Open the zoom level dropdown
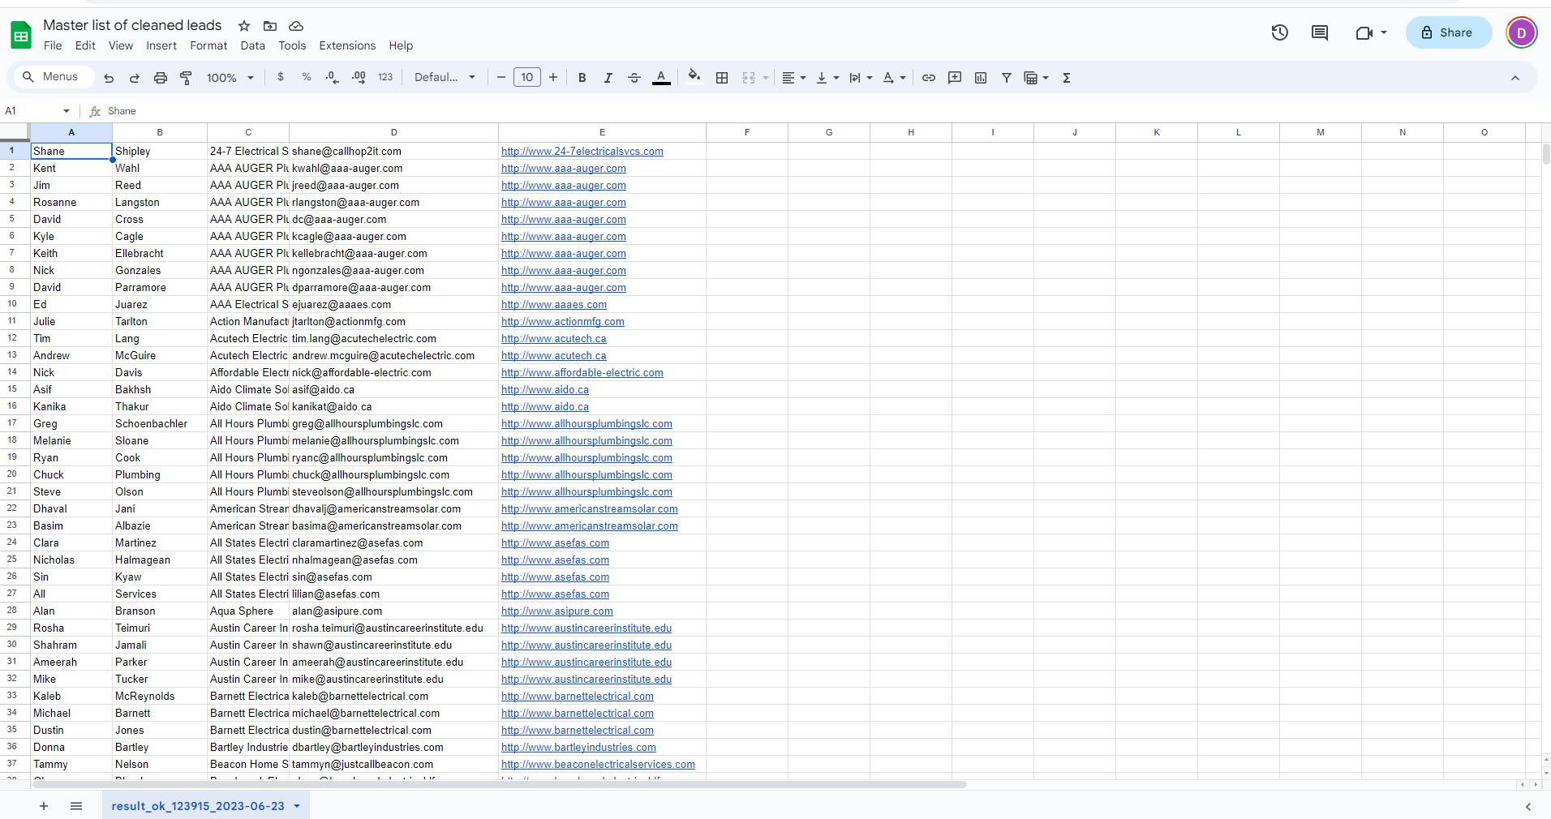Viewport: 1551px width, 819px height. pyautogui.click(x=230, y=78)
